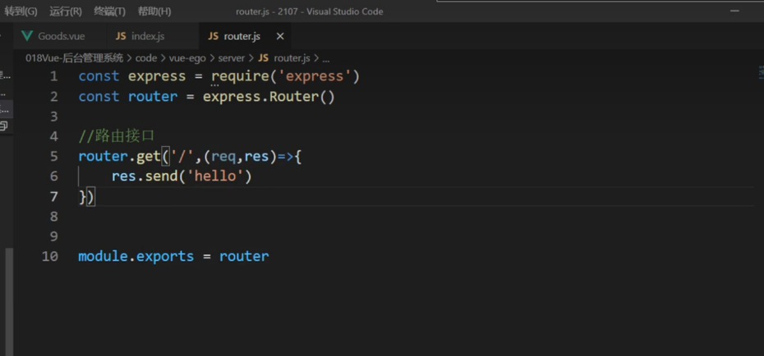Click module.exports on line 10
This screenshot has width=764, height=356.
pos(136,256)
